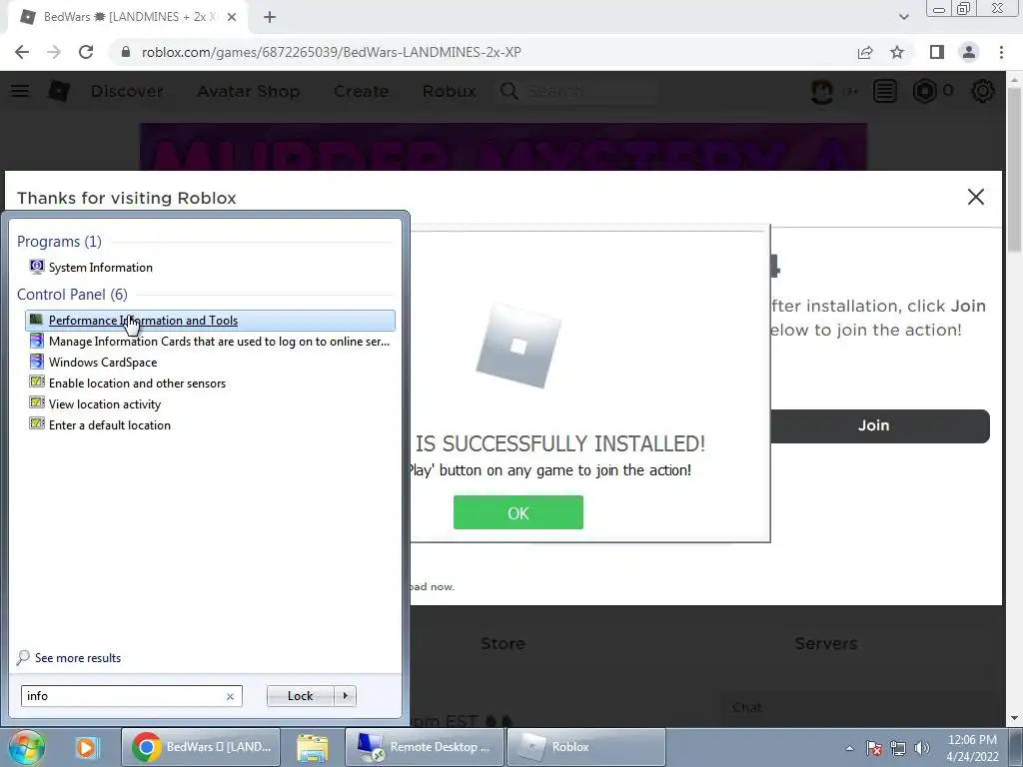The height and width of the screenshot is (767, 1023).
Task: Click the green OK button
Action: (x=518, y=512)
